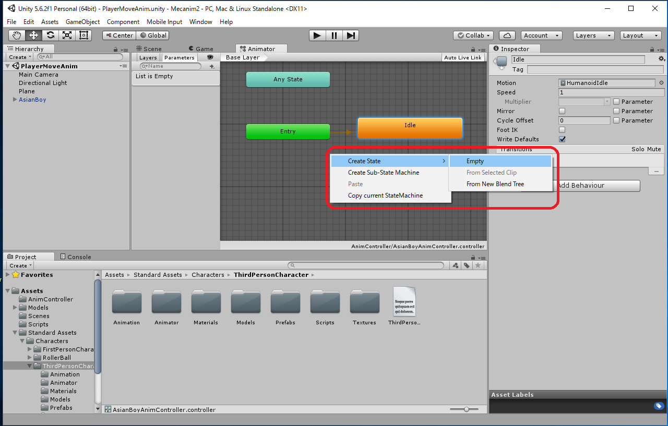Select the Rotate tool icon
Viewport: 668px width, 426px height.
(50, 35)
